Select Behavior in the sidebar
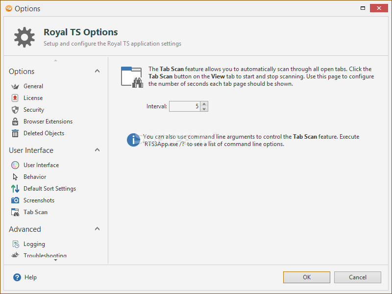 (x=35, y=177)
